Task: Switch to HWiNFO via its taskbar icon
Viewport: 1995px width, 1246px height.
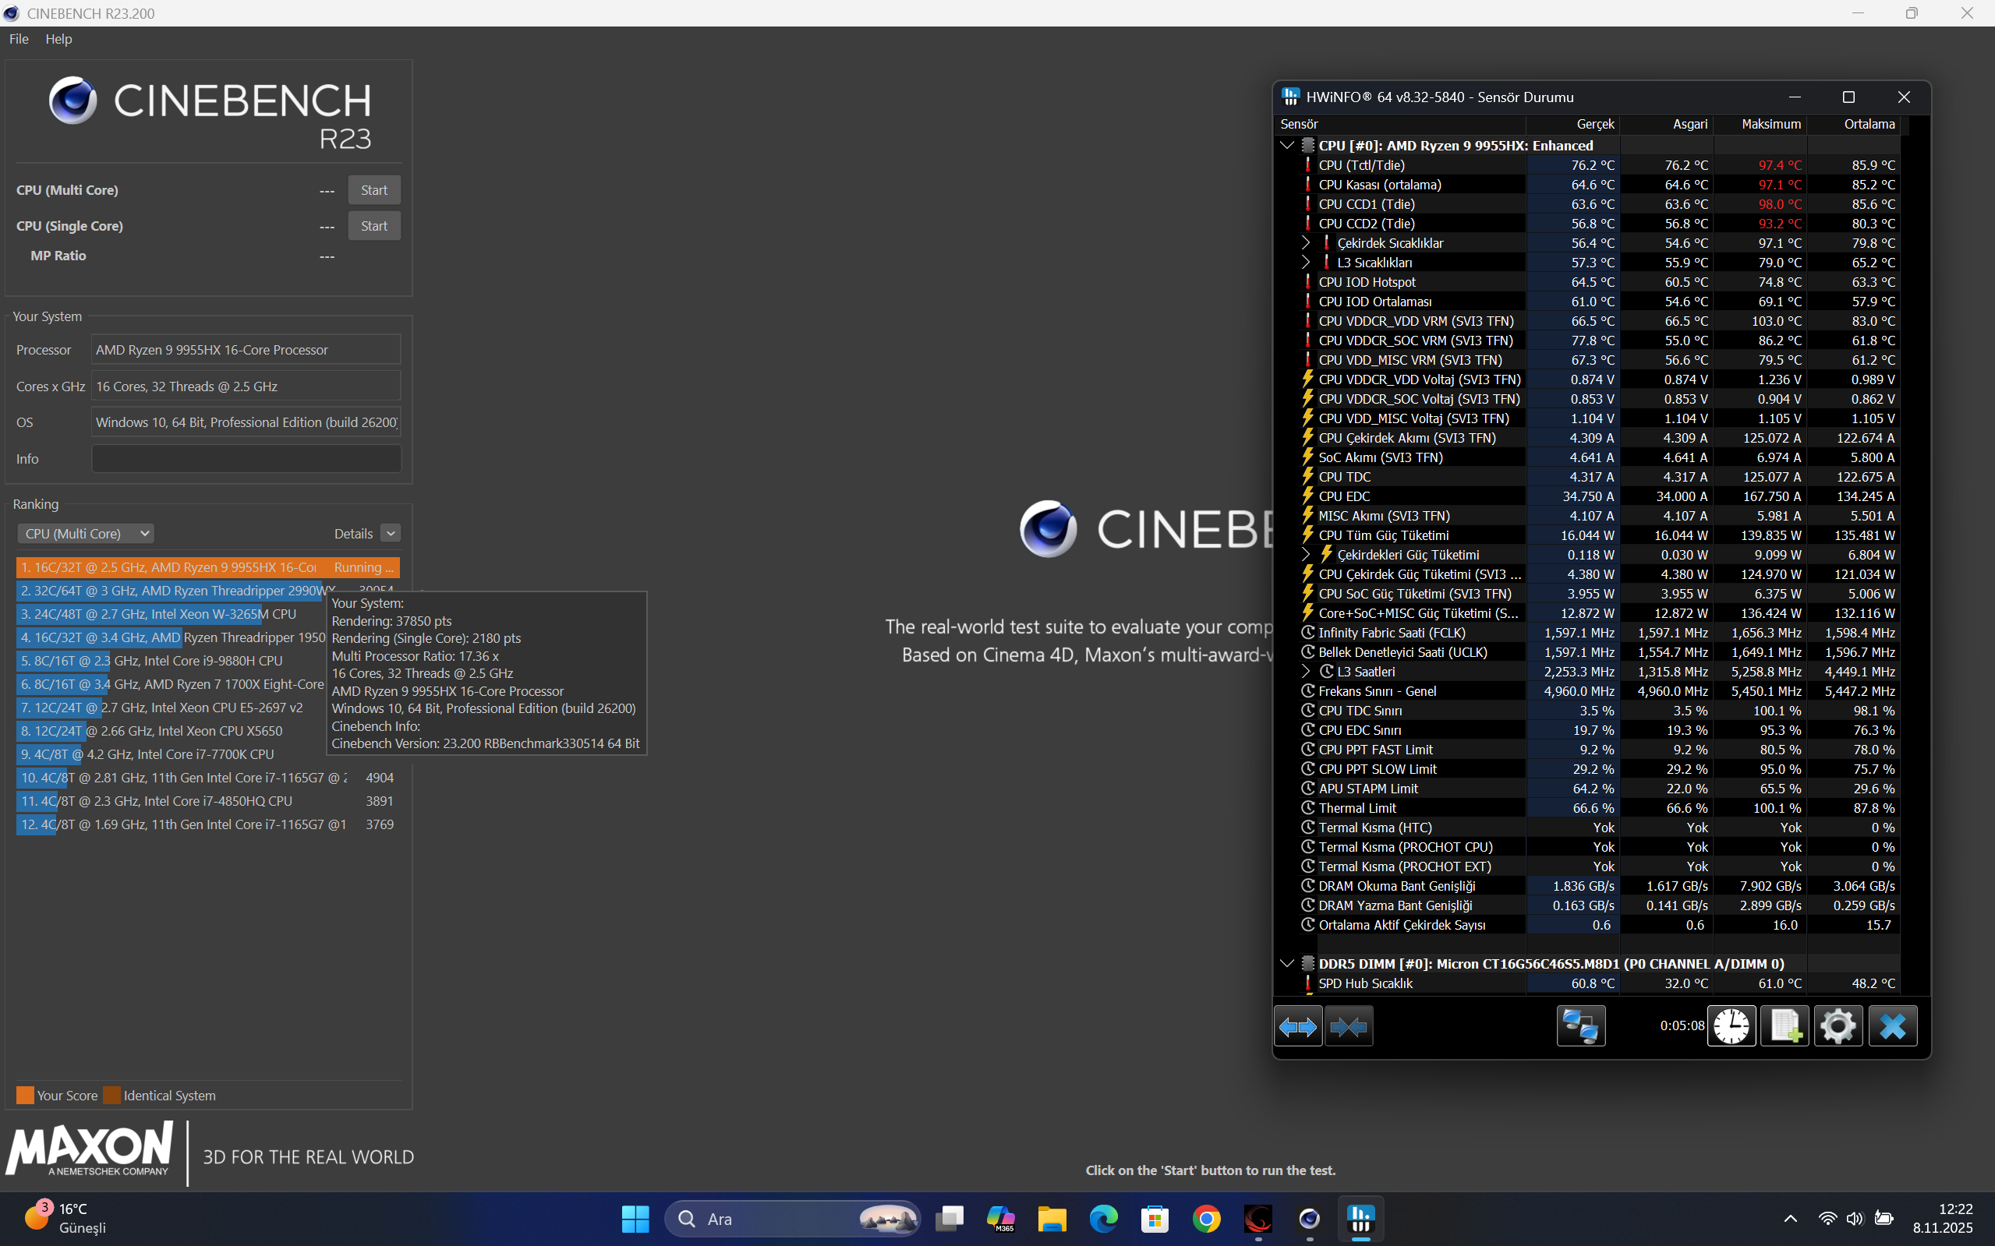Action: tap(1361, 1219)
